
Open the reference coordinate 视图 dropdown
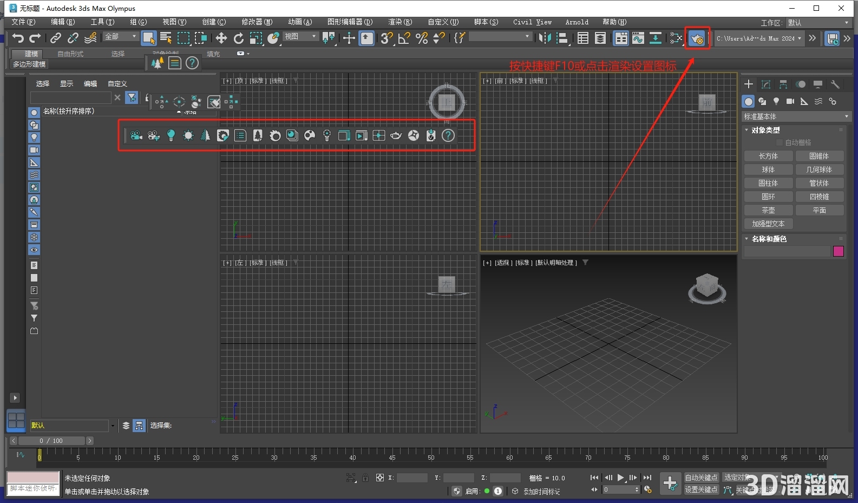(300, 36)
